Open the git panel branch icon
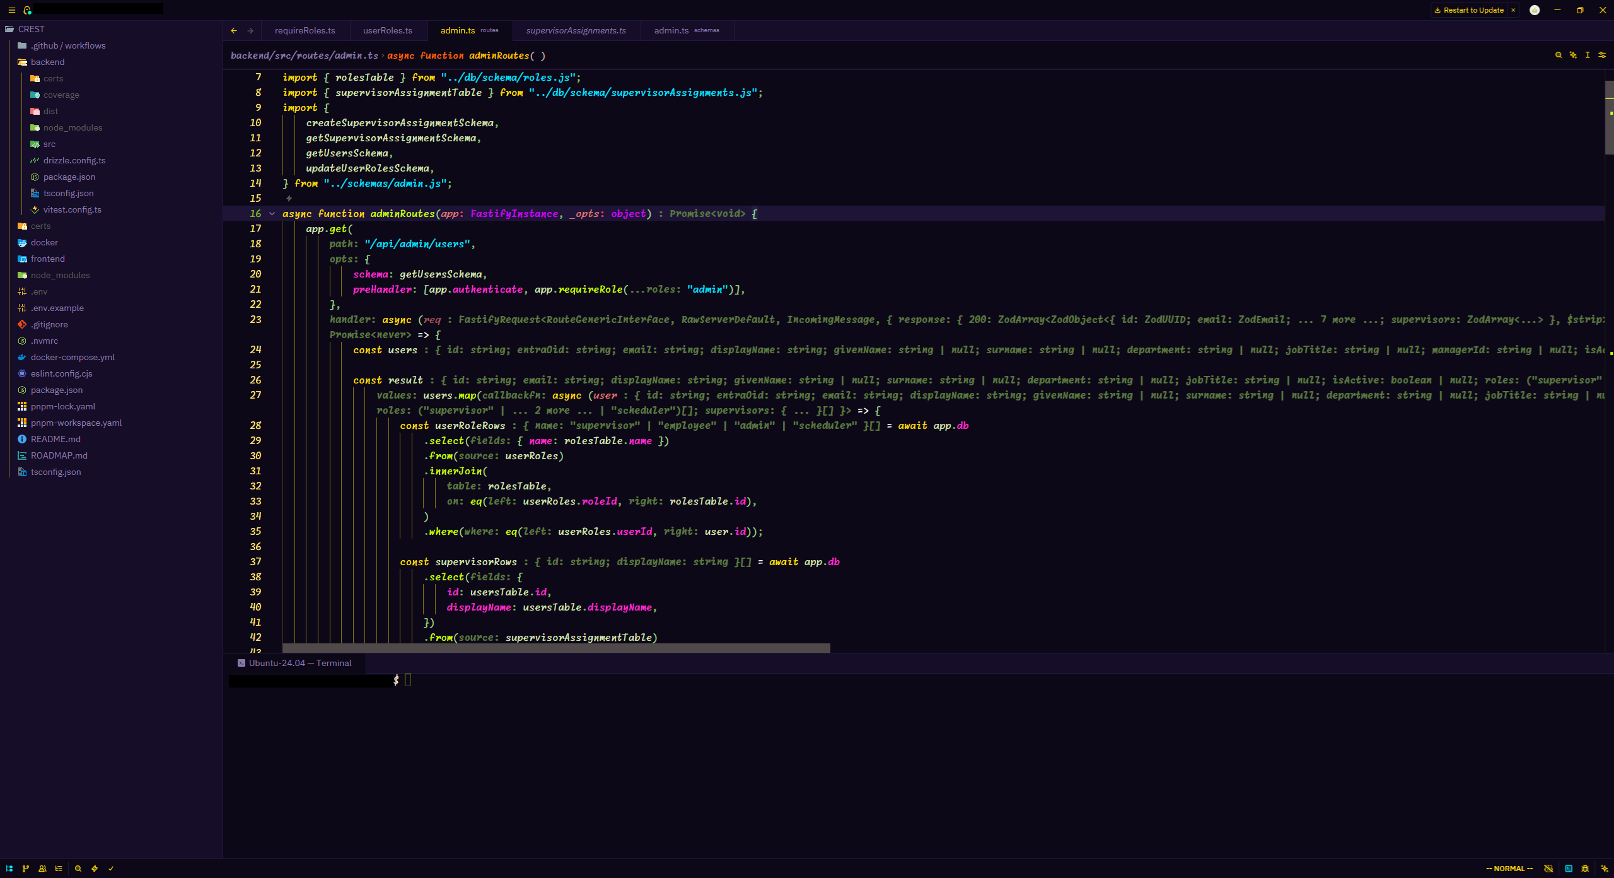Viewport: 1614px width, 878px height. [26, 869]
